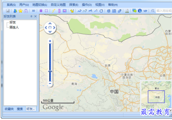Click the 山西 label on the map
Screen dimensions: 172x120
pyautogui.click(x=163, y=75)
